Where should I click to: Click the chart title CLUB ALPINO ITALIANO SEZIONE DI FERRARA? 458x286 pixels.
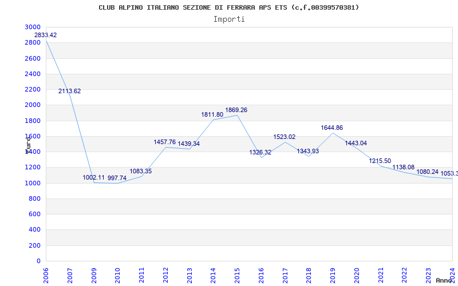[x=228, y=7]
